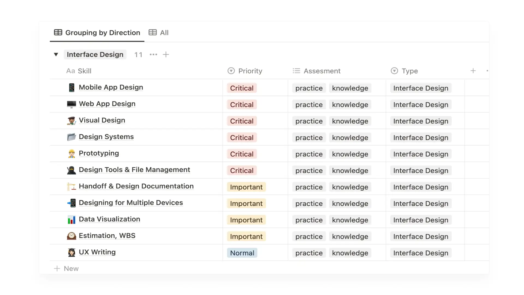Click the blue Normal priority tag

point(242,253)
